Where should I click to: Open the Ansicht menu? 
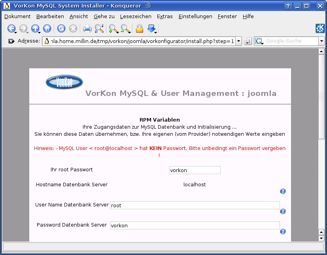79,17
